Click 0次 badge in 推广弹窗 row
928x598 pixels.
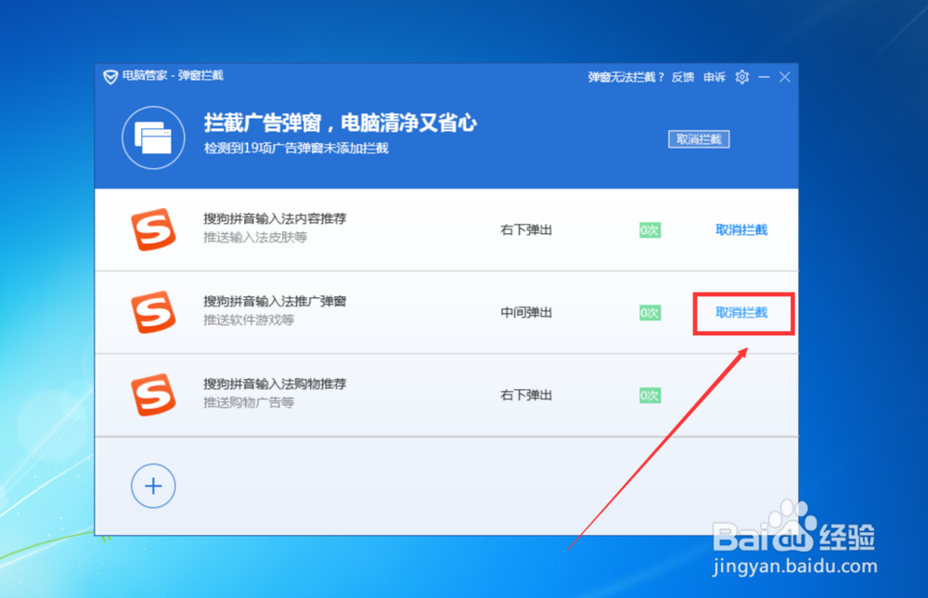coord(650,313)
